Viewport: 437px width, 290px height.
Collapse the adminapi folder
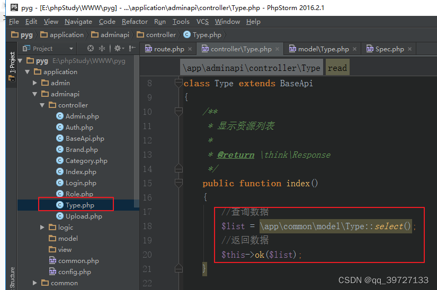tap(34, 94)
